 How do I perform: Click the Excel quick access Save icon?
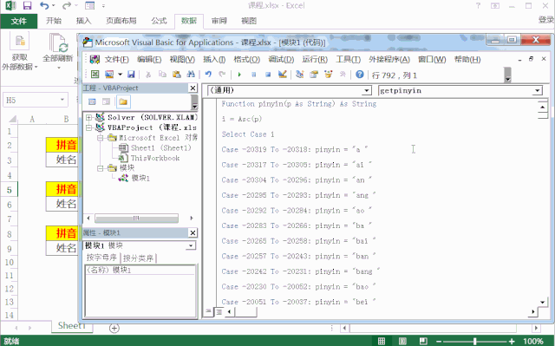27,6
